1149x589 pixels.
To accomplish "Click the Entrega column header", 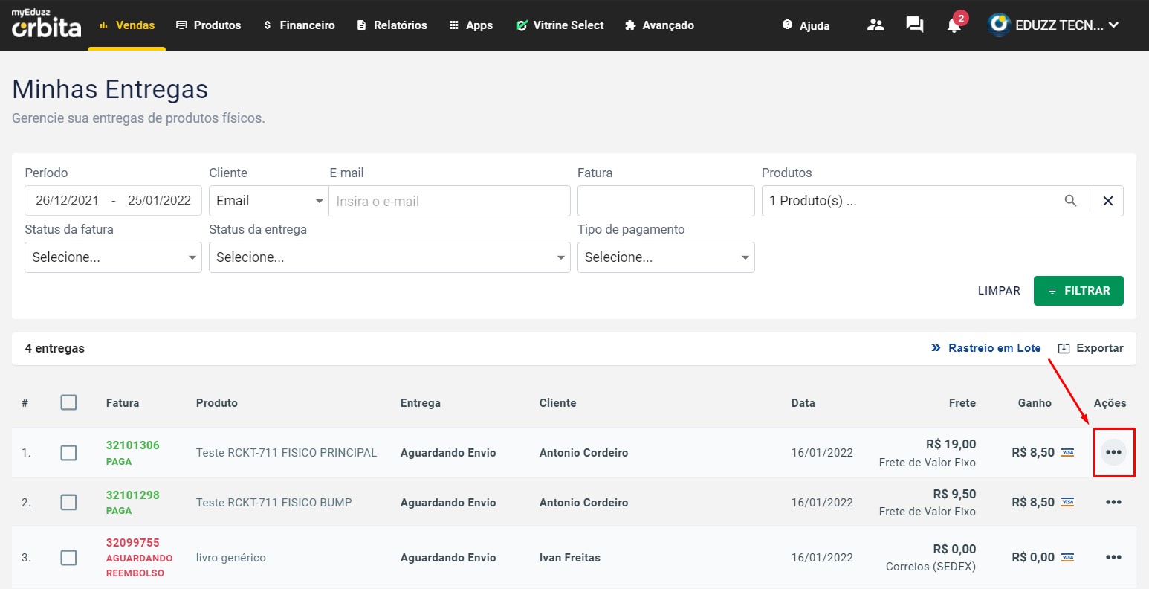I will click(x=421, y=403).
